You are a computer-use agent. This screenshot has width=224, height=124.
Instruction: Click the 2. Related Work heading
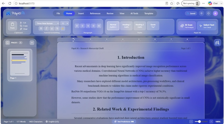(131, 109)
